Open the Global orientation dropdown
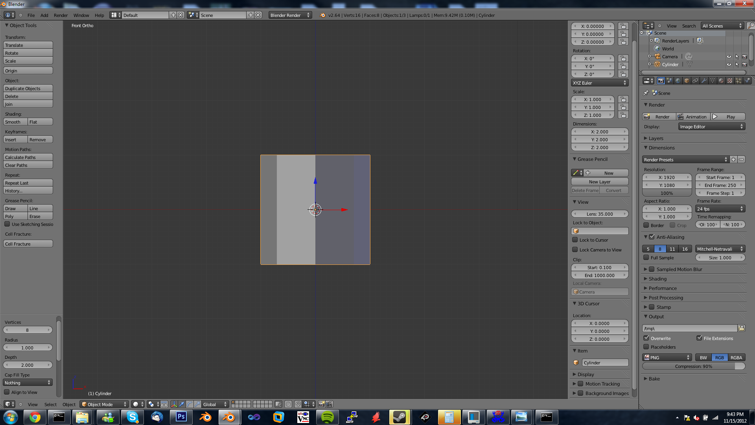The height and width of the screenshot is (425, 755). click(215, 404)
